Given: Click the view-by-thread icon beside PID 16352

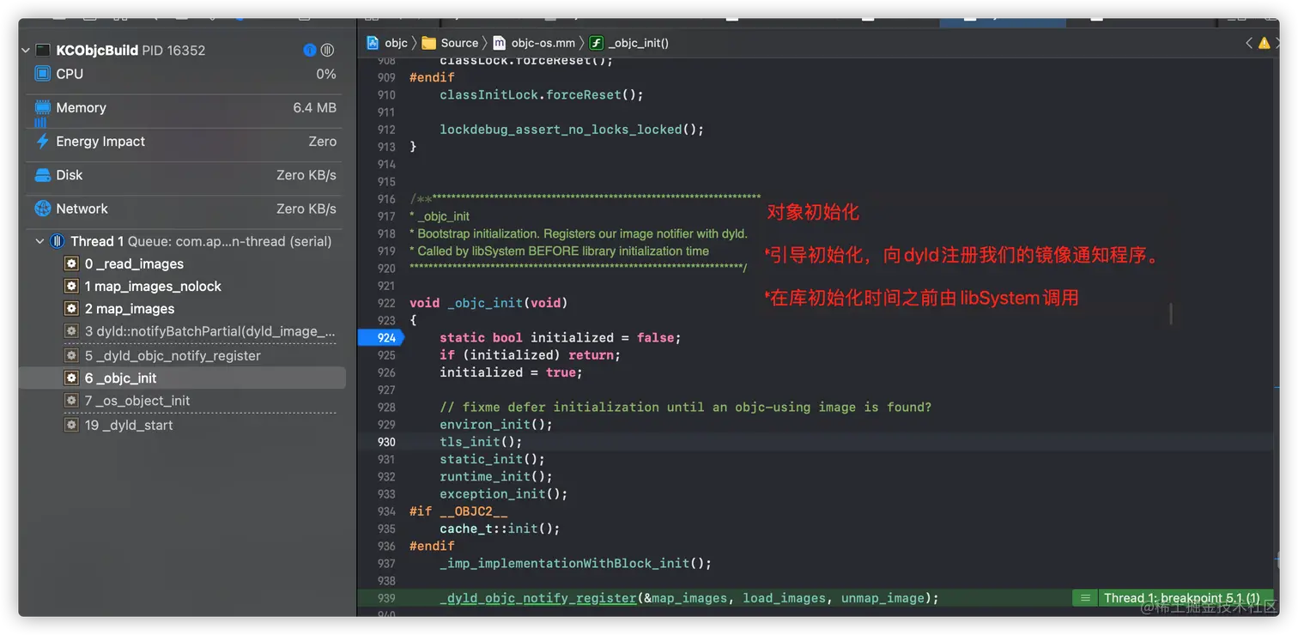Looking at the screenshot, I should coord(327,51).
